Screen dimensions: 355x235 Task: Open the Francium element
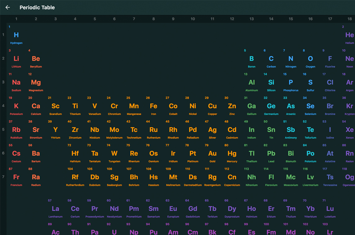16,177
